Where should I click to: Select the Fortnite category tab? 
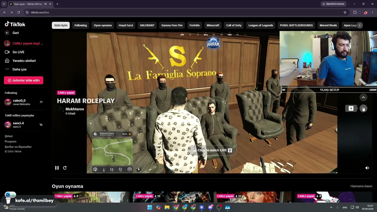[195, 25]
